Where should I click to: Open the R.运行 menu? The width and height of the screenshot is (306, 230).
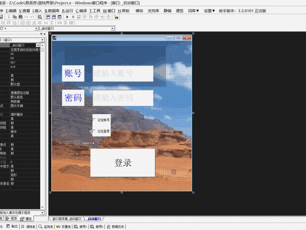pos(68,11)
